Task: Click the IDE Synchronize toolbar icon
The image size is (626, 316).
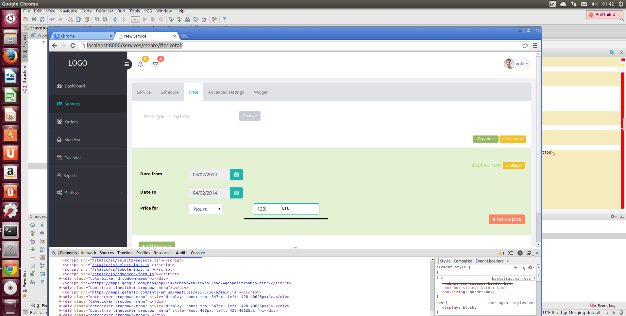Action: tap(42, 19)
